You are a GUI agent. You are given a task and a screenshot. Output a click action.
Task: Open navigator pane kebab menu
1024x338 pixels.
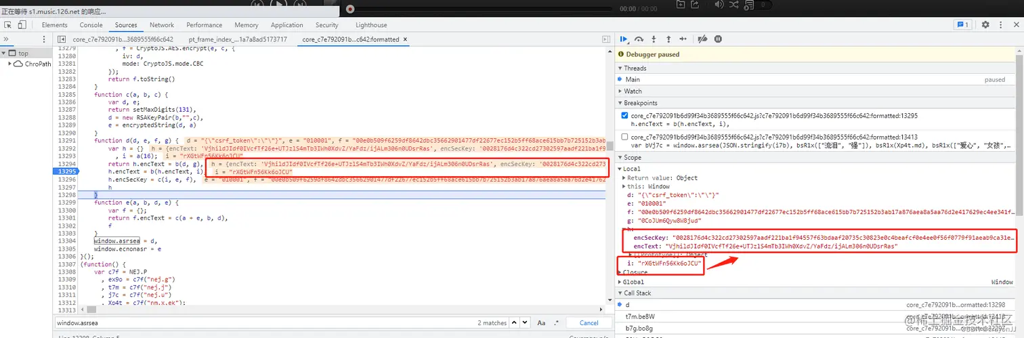[x=45, y=39]
